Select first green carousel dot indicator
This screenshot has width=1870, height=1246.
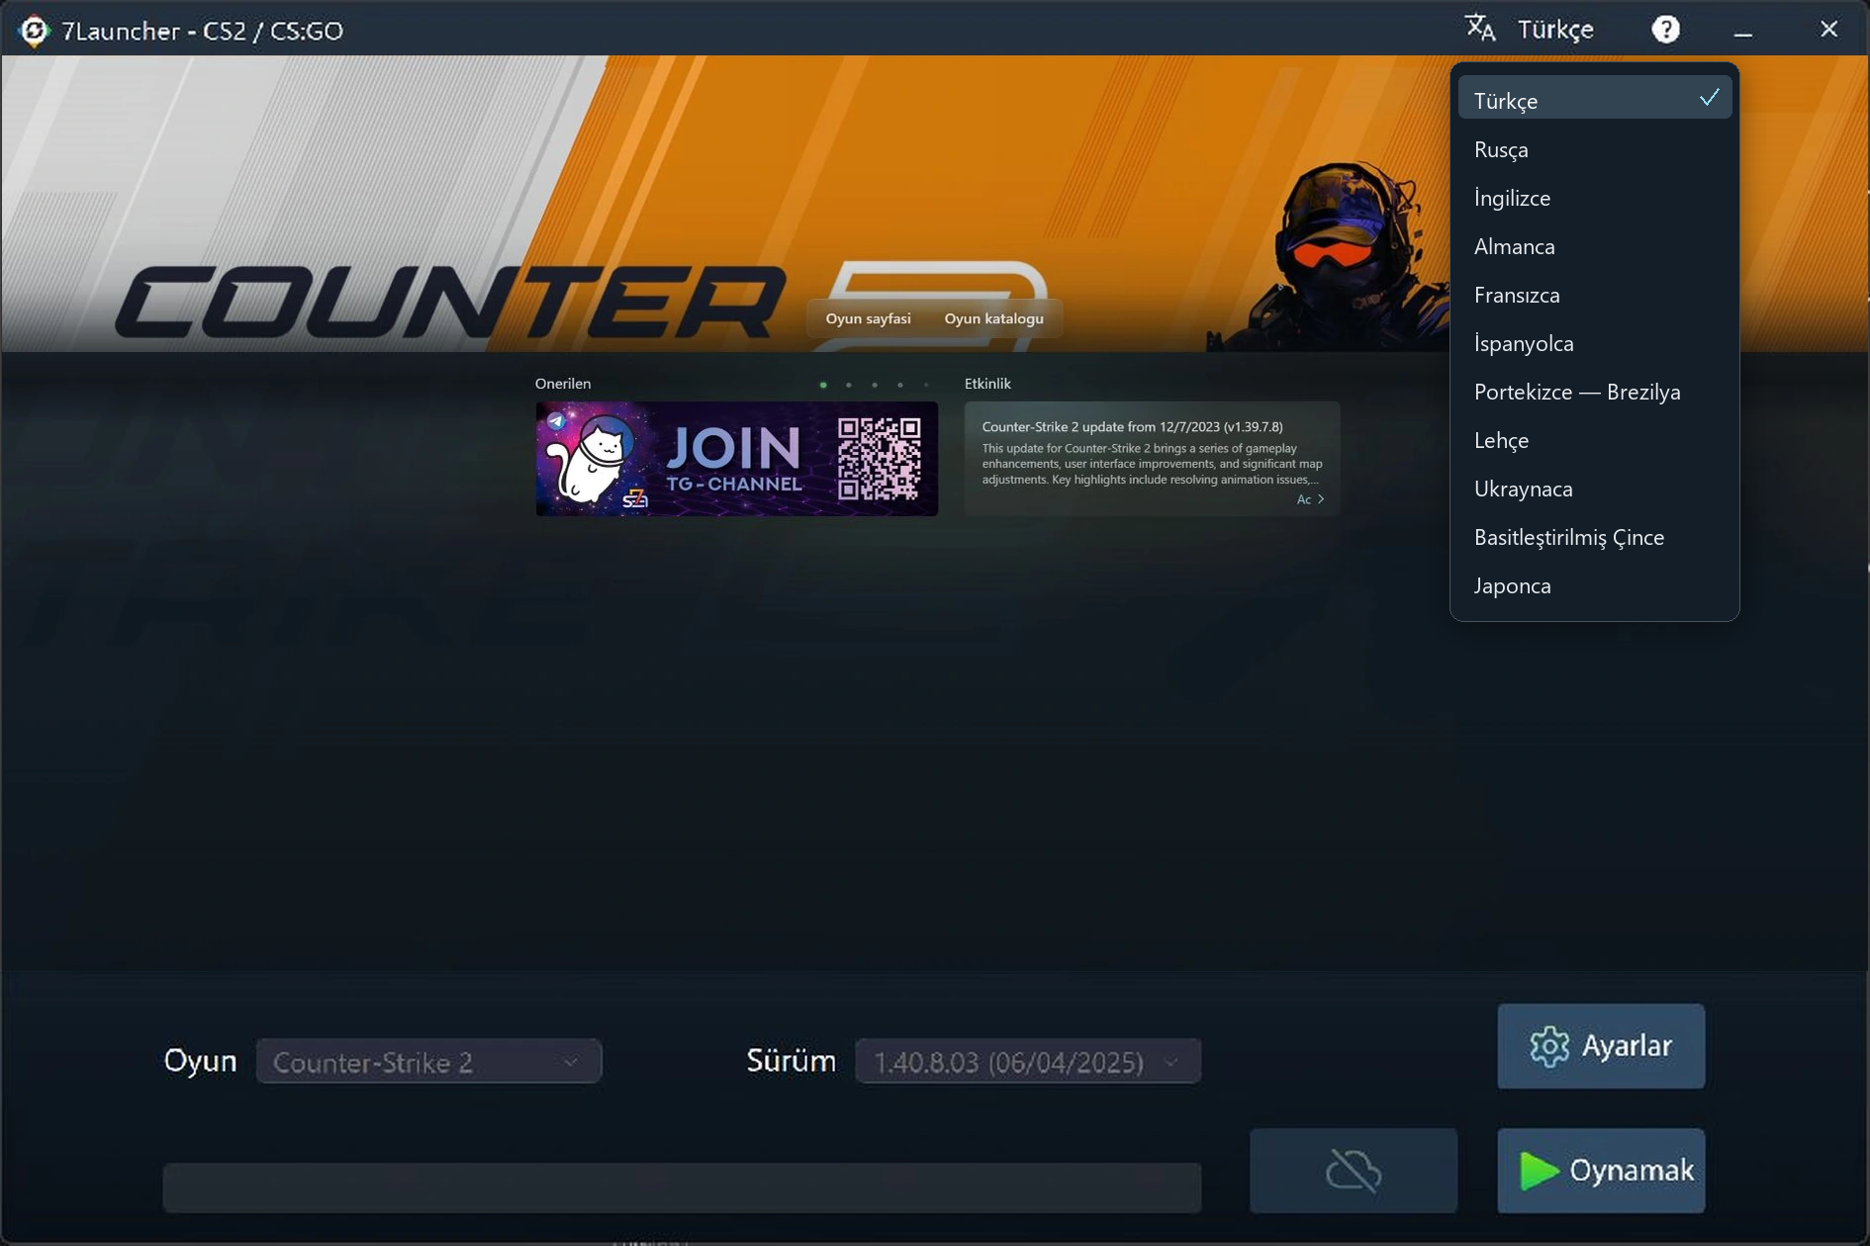pos(823,385)
